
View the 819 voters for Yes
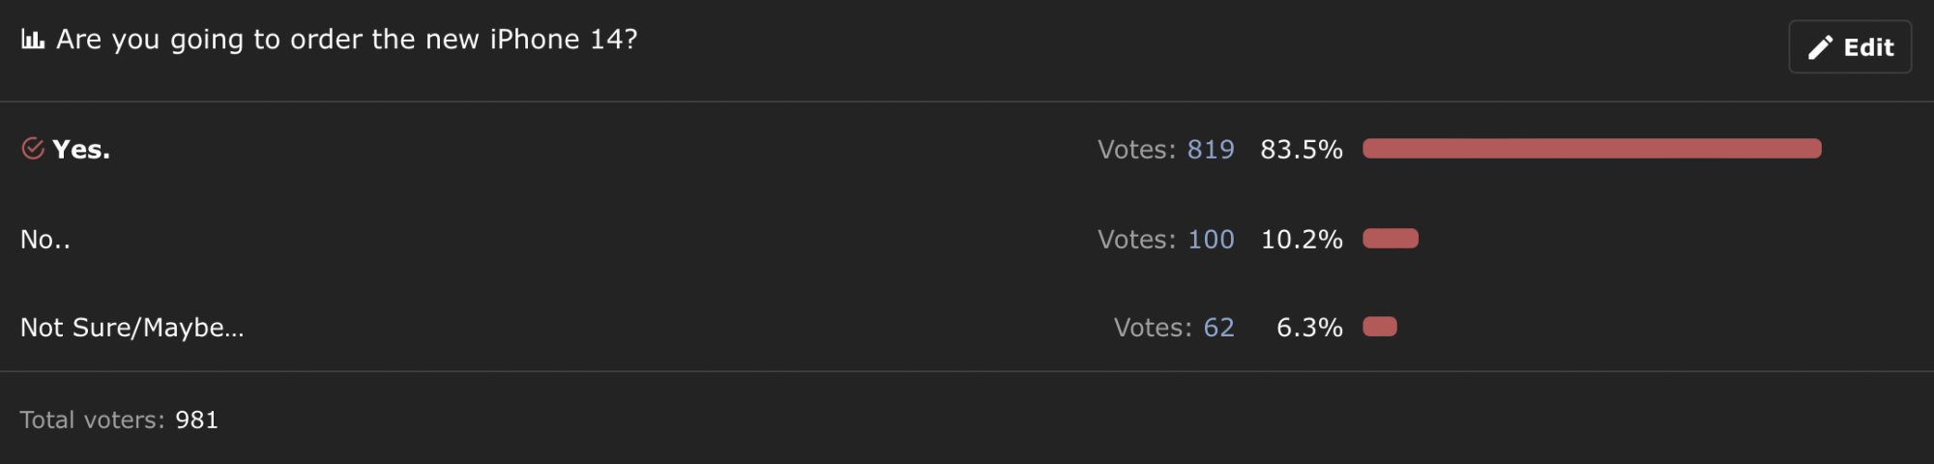1211,150
